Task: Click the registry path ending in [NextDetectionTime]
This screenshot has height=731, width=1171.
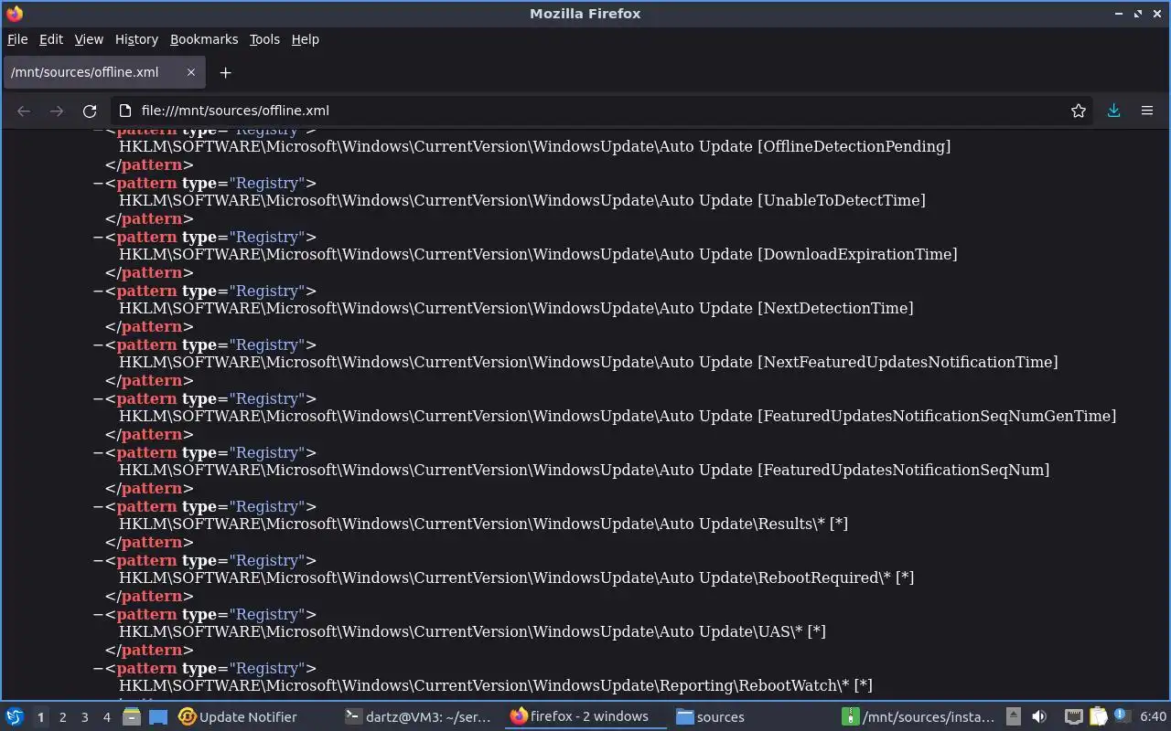Action: 516,308
